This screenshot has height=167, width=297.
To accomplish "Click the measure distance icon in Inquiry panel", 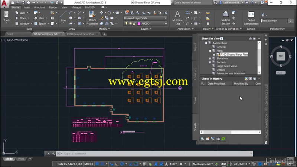I will [208, 13].
